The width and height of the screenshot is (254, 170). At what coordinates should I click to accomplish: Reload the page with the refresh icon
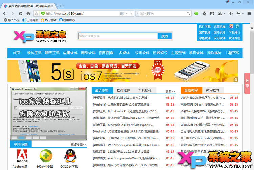[21, 13]
